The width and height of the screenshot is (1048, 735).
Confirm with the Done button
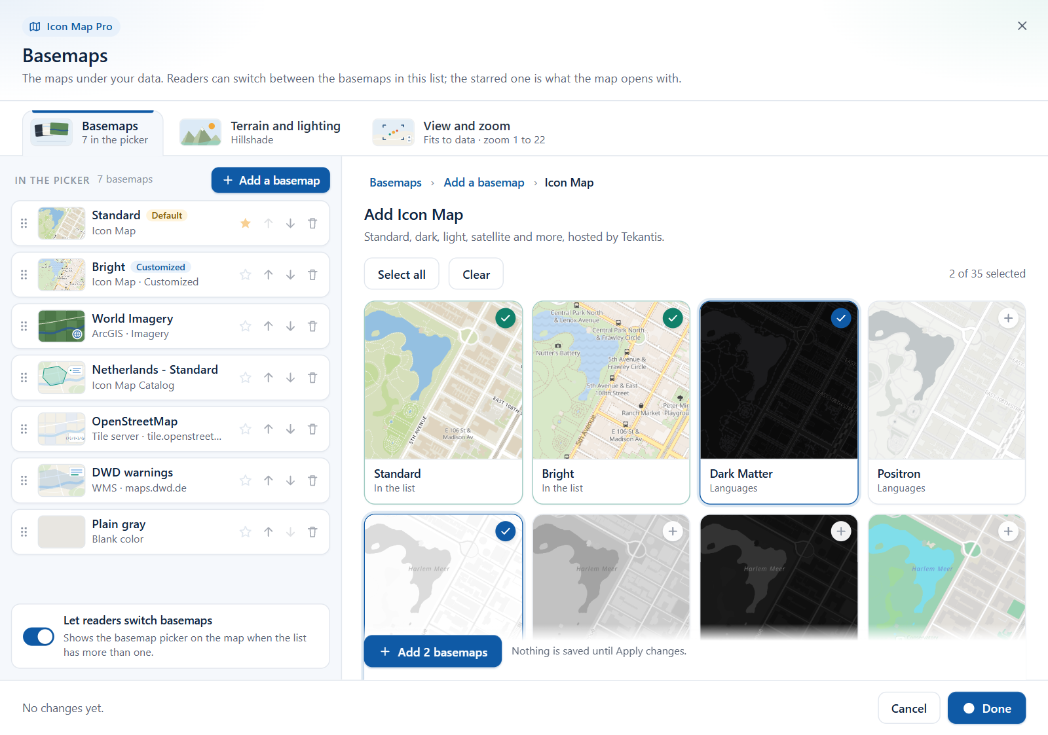coord(986,708)
